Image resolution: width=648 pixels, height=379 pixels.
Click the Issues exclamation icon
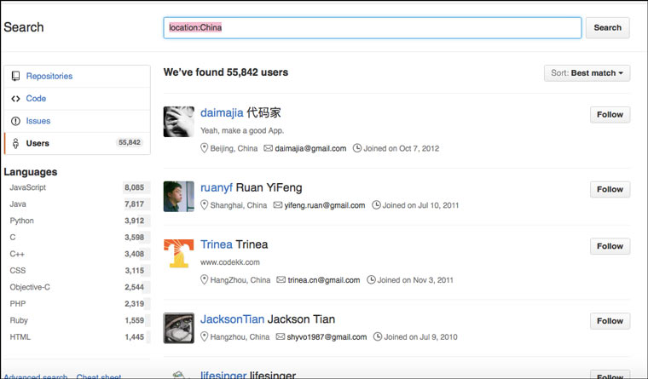(x=15, y=121)
